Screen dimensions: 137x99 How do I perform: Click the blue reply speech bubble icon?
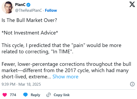point(25,95)
